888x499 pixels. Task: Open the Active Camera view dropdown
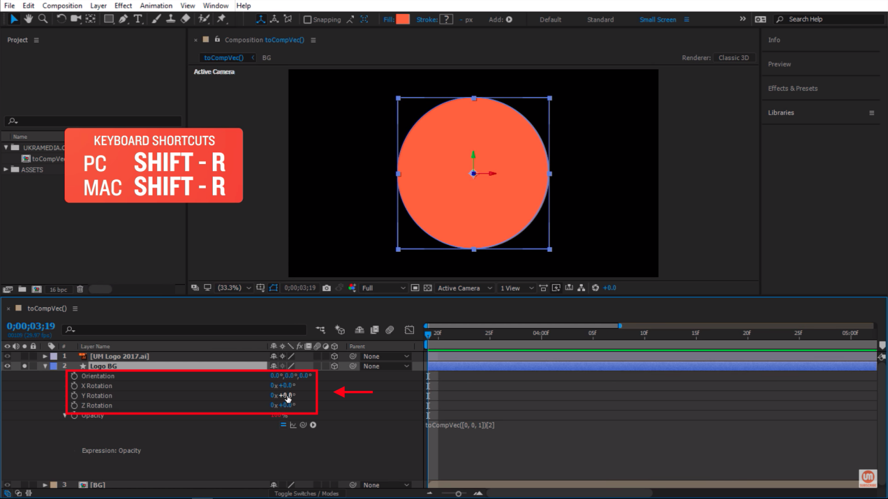click(x=464, y=288)
